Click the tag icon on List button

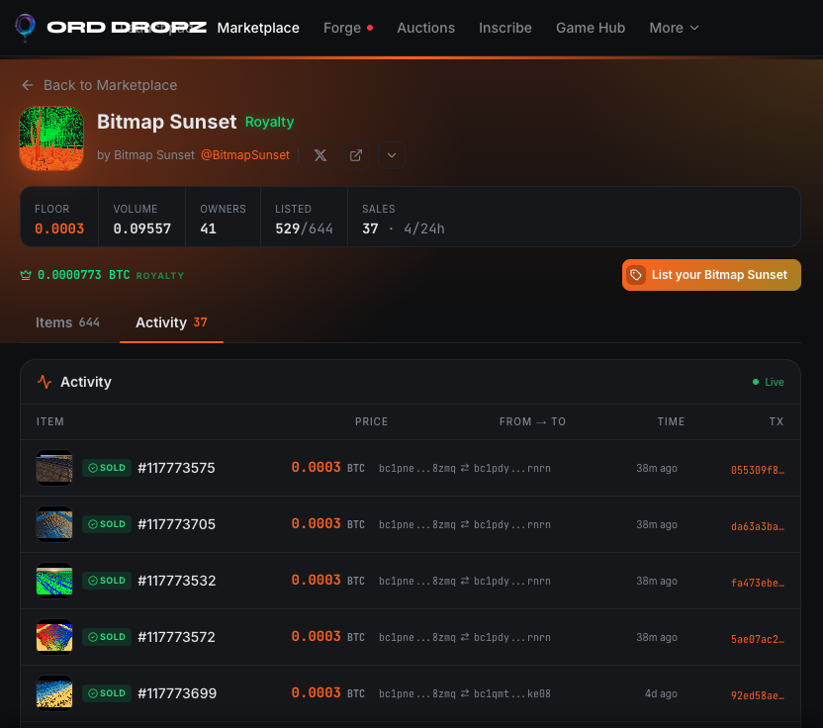coord(636,275)
